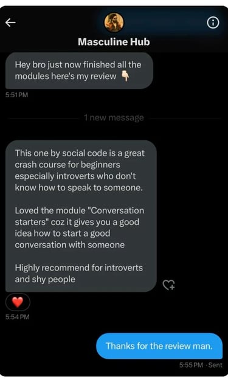Tap the quoted 'Conversation starters' phrase

click(80, 216)
